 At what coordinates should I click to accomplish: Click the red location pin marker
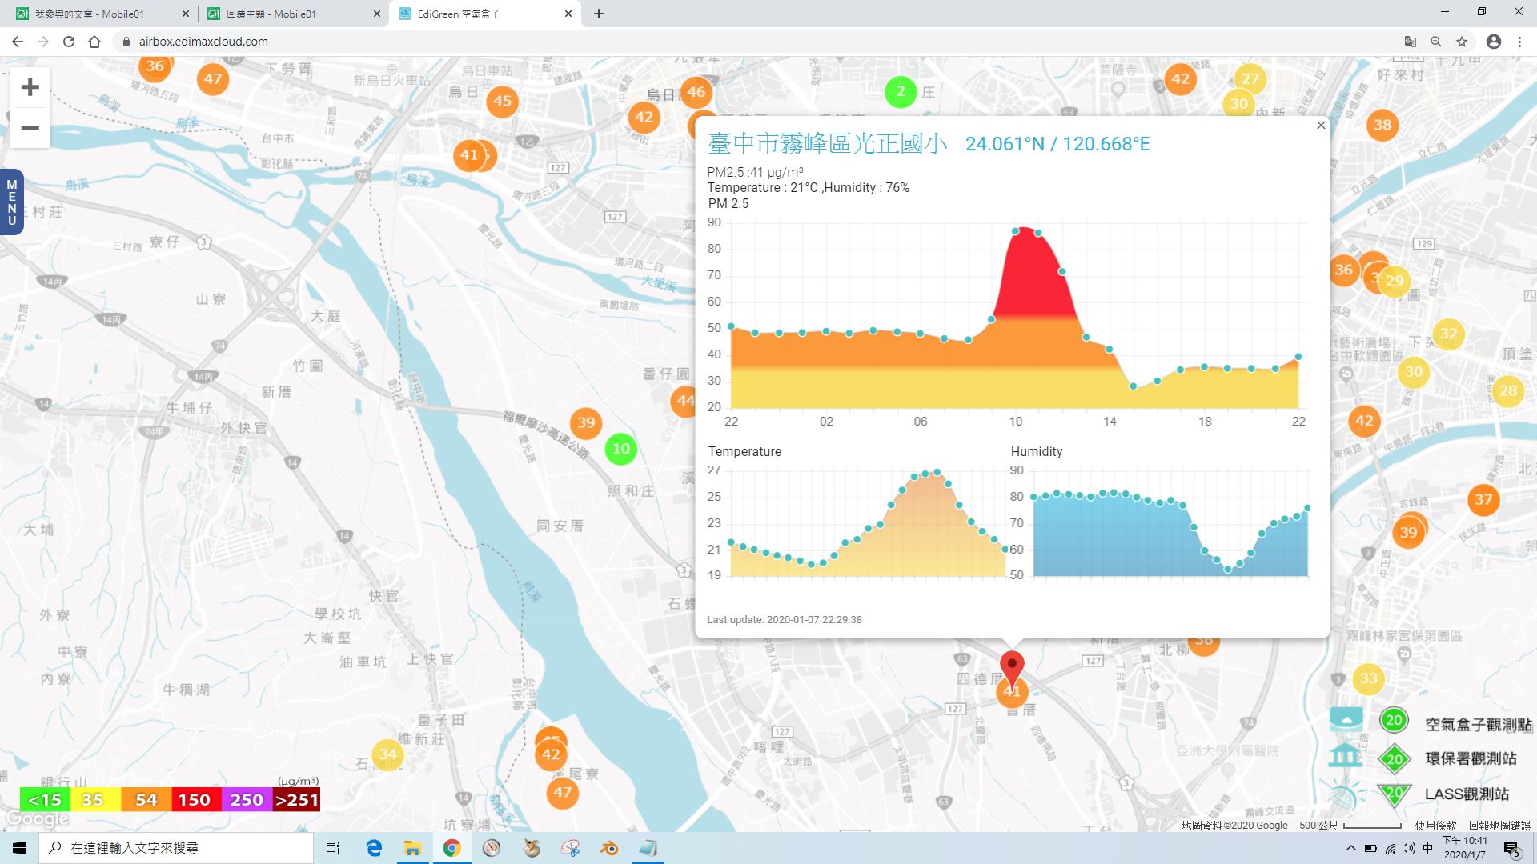[x=1012, y=668]
